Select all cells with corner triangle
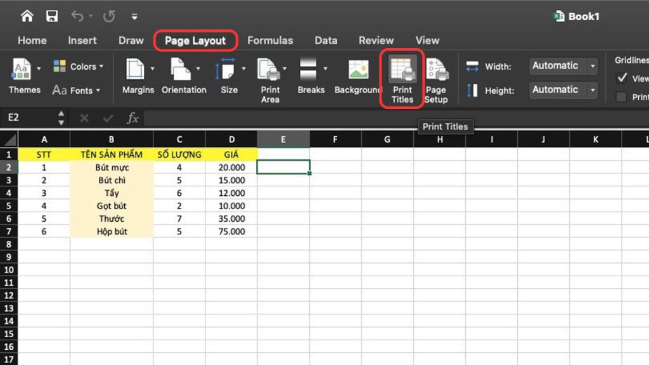The width and height of the screenshot is (649, 365). click(9, 139)
